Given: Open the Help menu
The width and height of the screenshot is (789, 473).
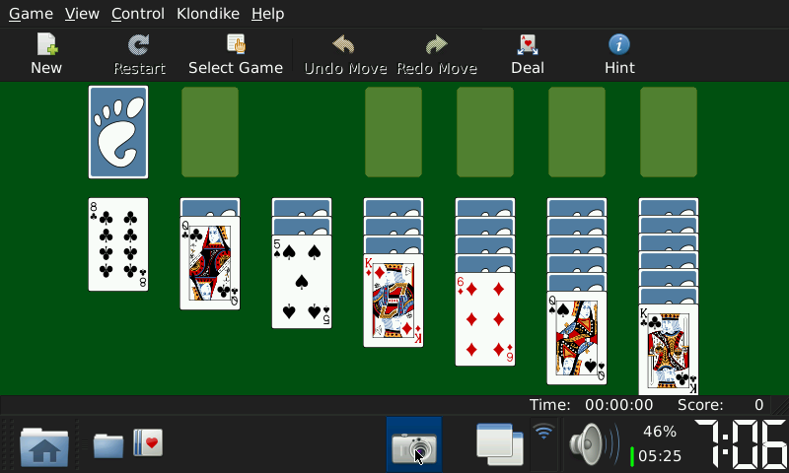Looking at the screenshot, I should [x=267, y=14].
